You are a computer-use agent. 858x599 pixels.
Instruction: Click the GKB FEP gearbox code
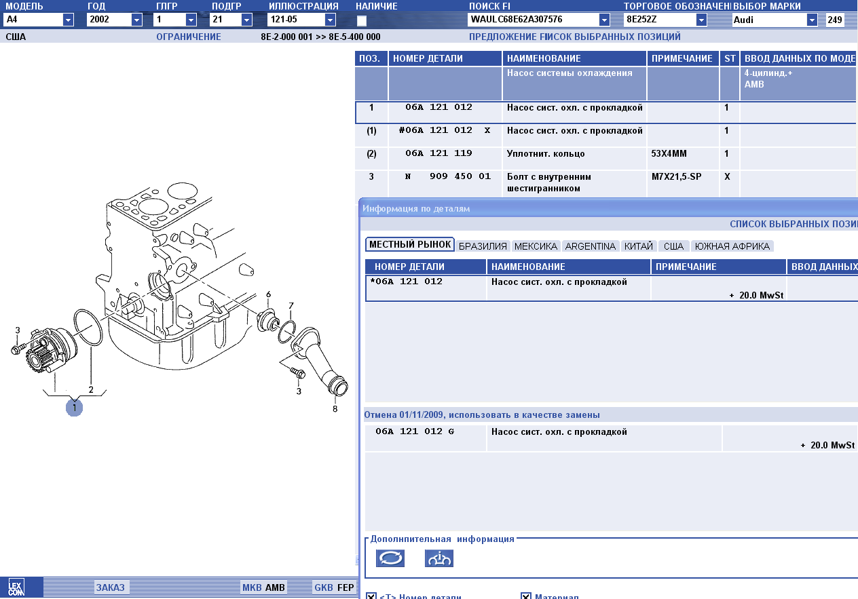pos(334,587)
